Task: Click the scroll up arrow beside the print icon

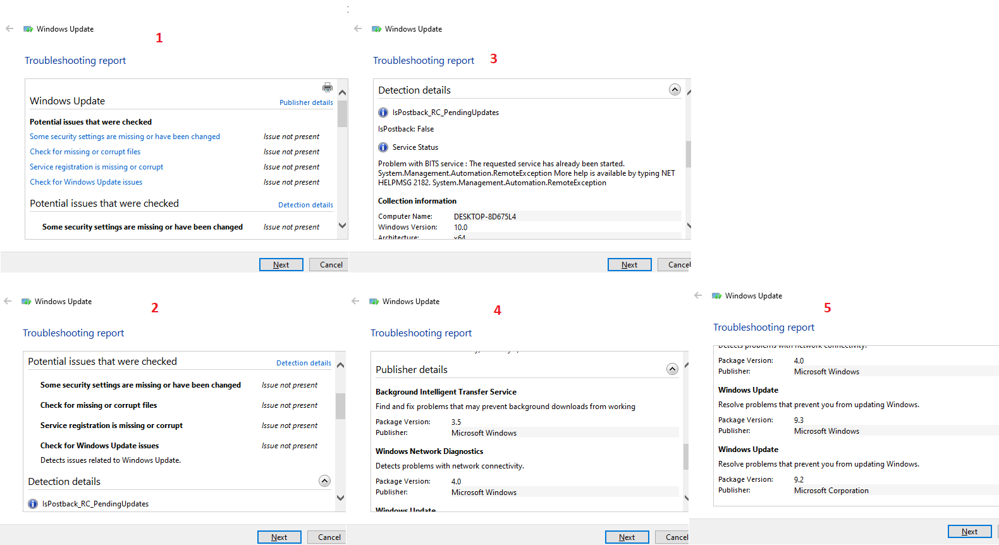Action: point(342,92)
